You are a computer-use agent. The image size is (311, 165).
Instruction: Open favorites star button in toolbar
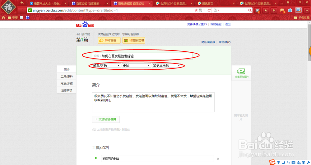click(x=266, y=11)
